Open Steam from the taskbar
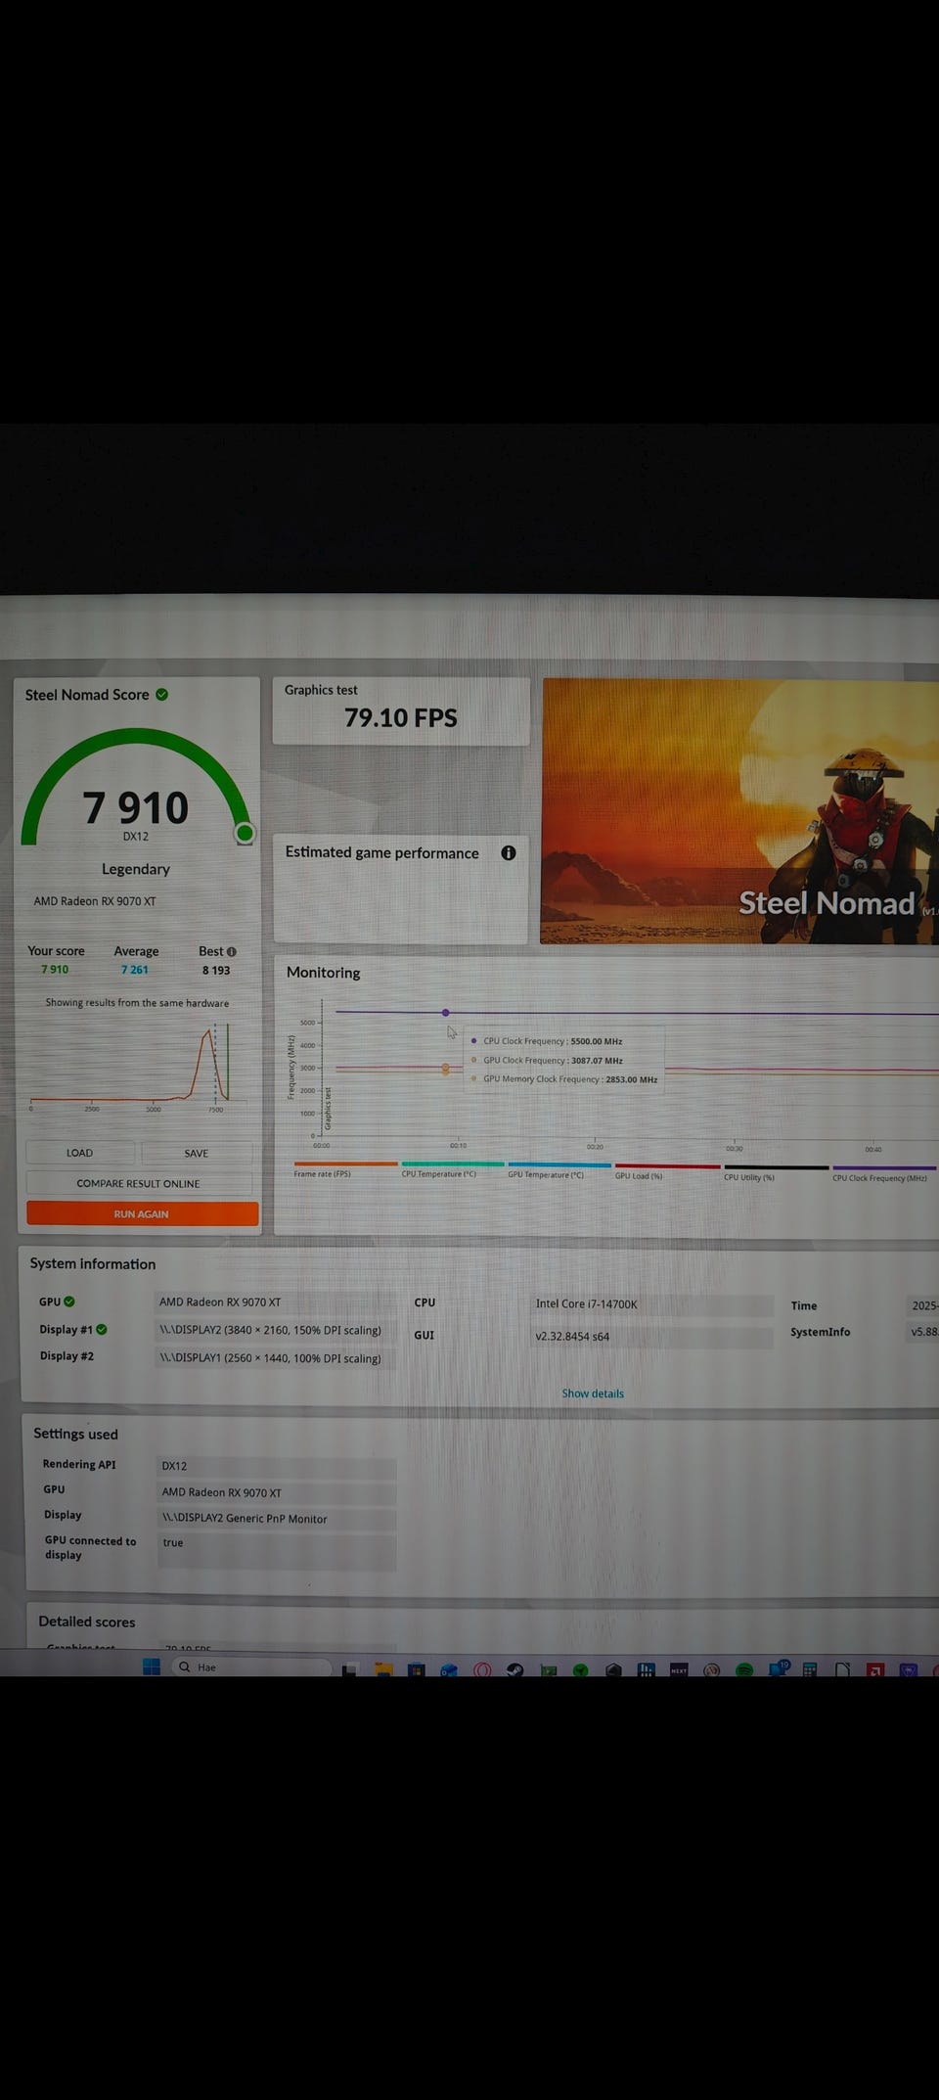Screen dimensions: 939x2100 (514, 1669)
